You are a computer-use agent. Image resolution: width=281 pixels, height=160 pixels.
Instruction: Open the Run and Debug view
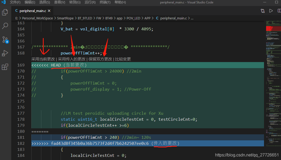click(5, 53)
